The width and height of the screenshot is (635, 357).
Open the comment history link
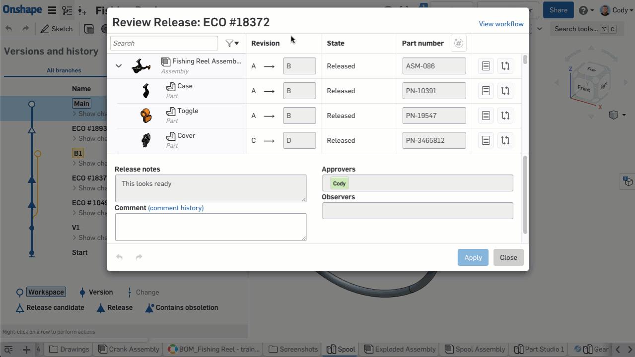point(176,208)
